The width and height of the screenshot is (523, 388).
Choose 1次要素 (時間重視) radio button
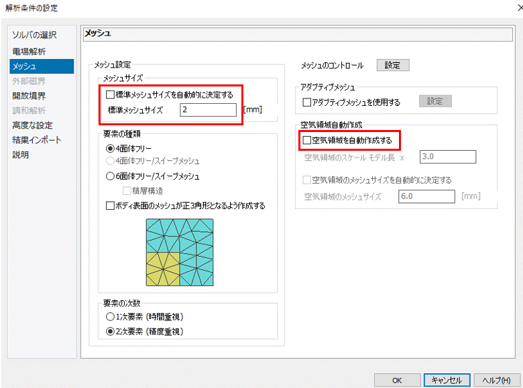tap(111, 316)
